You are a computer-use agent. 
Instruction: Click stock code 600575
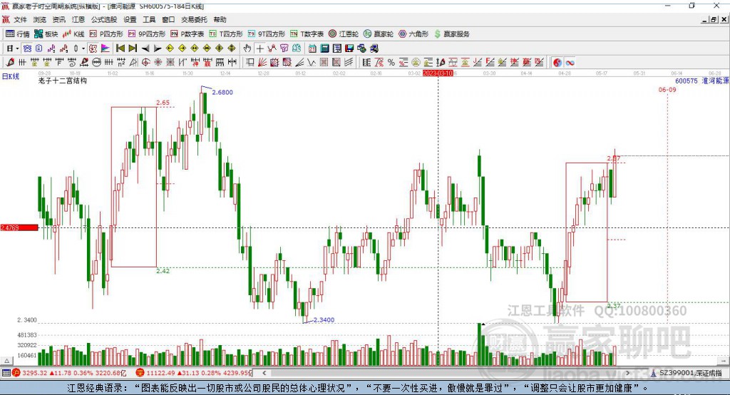click(x=687, y=81)
